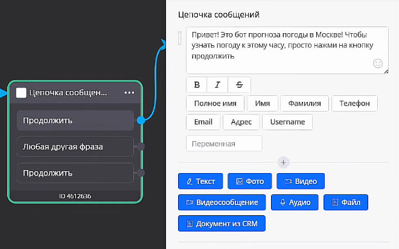Click blue connector dot of first Продолжить
The image size is (399, 249).
coord(141,121)
